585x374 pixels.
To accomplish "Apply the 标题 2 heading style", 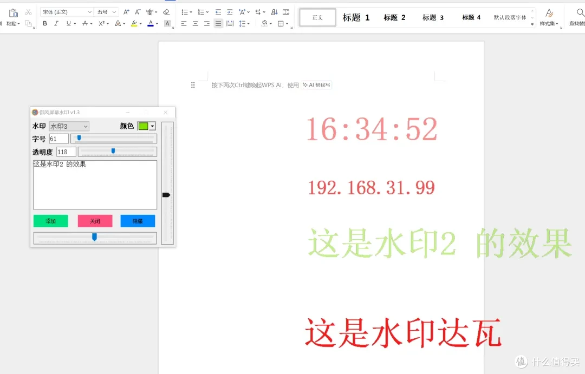I will click(x=394, y=17).
